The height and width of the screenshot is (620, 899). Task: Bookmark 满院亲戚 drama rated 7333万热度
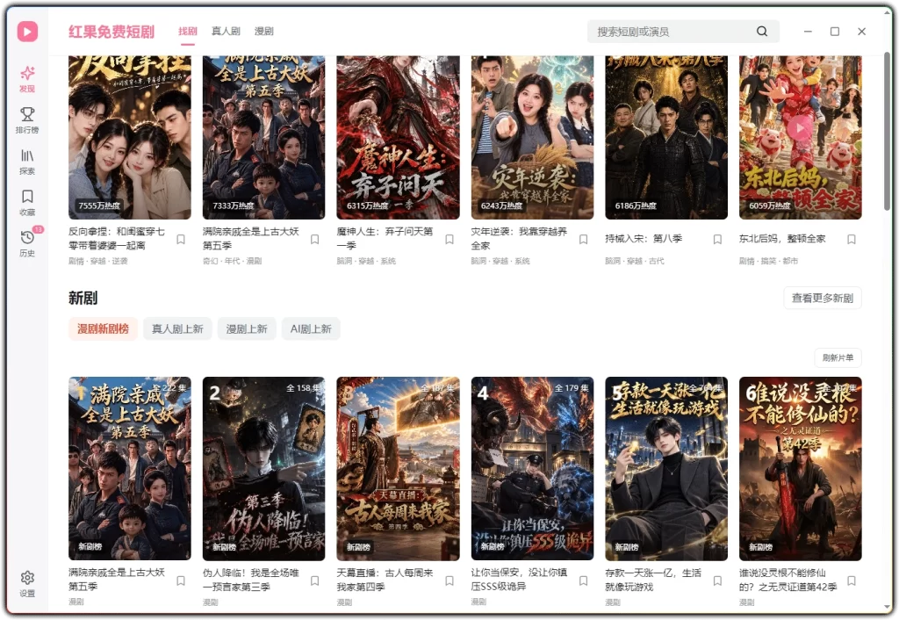click(315, 239)
